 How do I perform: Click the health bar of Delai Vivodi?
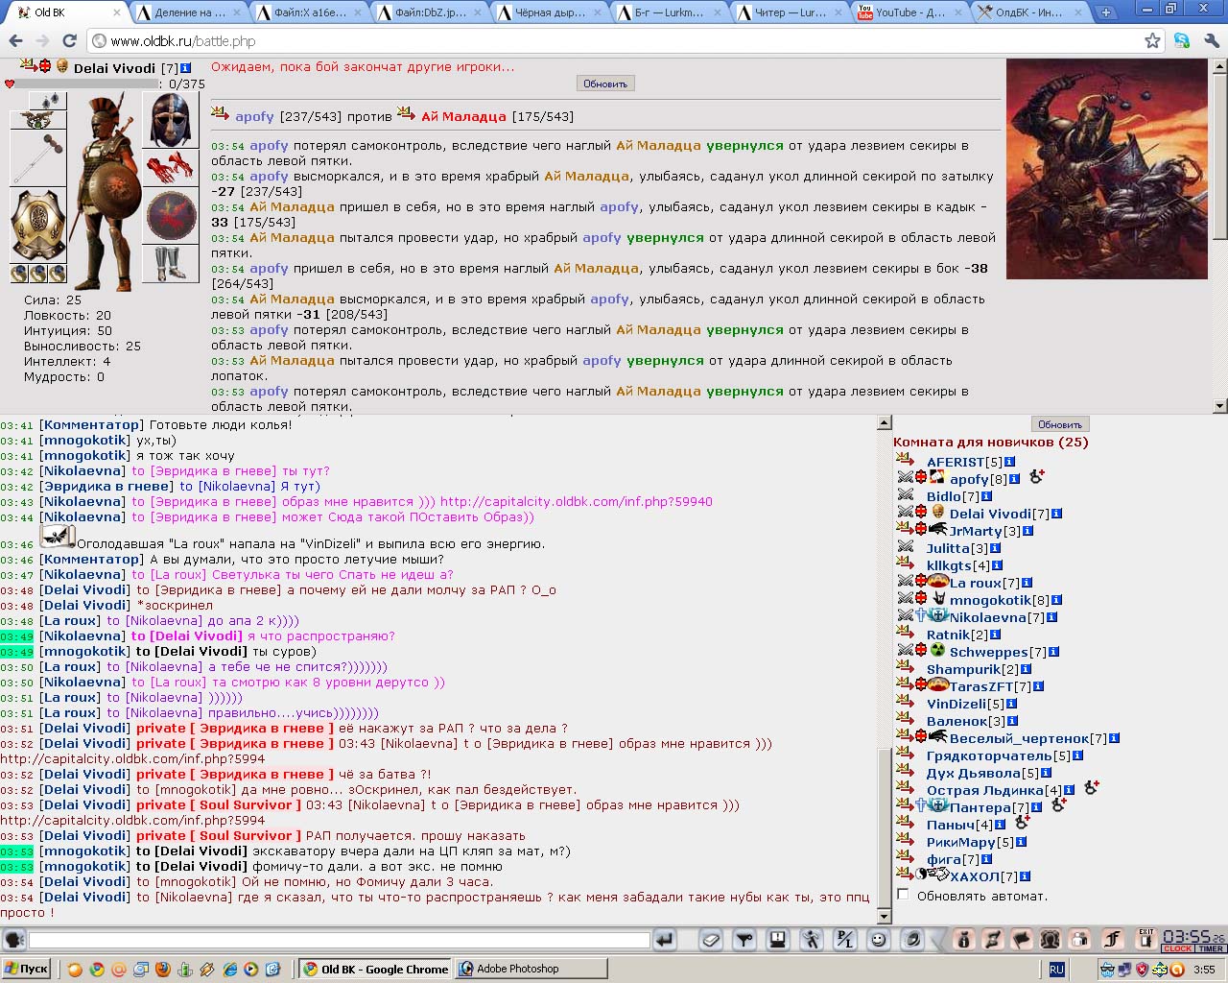(x=86, y=84)
